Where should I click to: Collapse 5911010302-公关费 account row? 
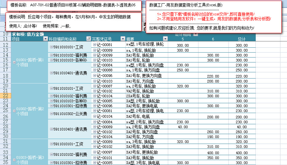tap(51, 114)
